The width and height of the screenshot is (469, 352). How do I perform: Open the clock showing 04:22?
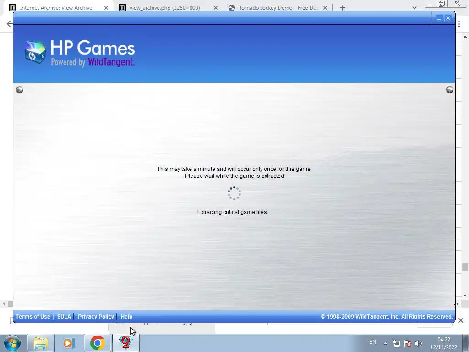[443, 343]
